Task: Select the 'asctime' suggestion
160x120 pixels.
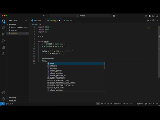Action: point(75,68)
